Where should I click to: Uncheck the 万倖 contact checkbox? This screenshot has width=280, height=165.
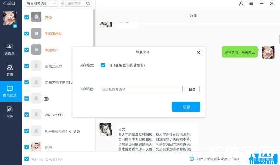click(x=27, y=17)
